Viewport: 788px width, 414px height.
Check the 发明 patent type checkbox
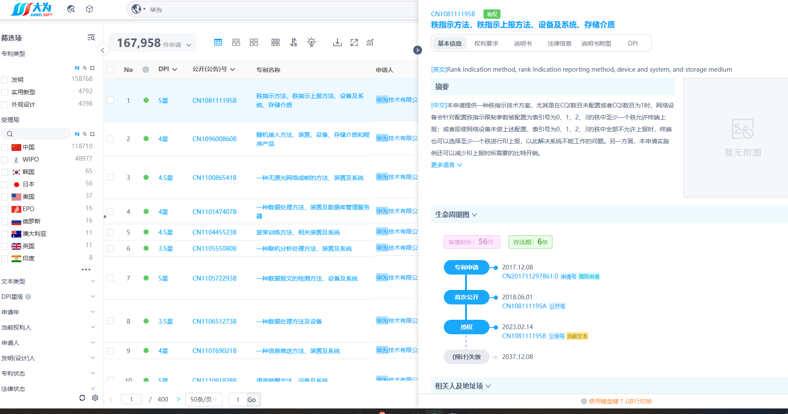click(5, 80)
